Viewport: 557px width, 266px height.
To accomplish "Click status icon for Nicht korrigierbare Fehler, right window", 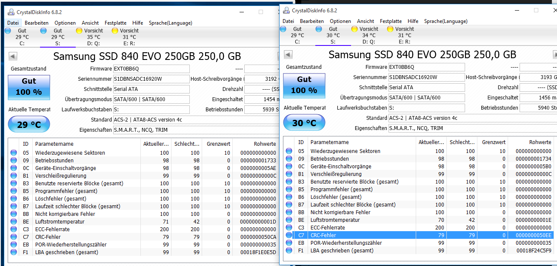I will coord(289,212).
